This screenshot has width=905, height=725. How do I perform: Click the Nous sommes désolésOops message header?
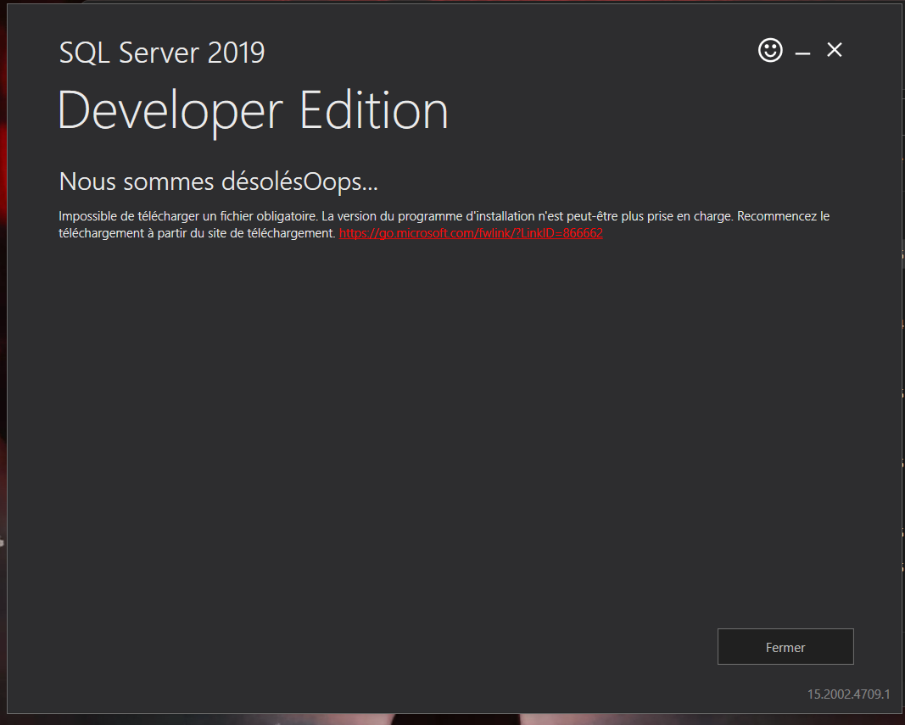(x=217, y=181)
